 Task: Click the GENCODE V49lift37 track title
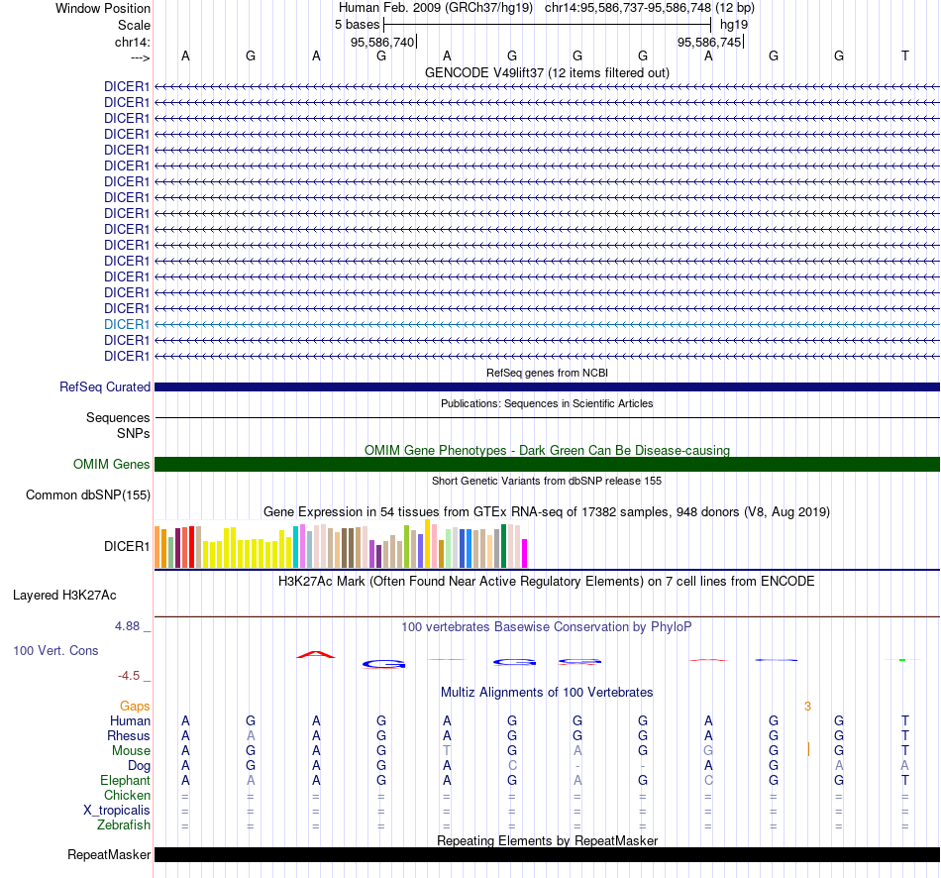pos(547,72)
